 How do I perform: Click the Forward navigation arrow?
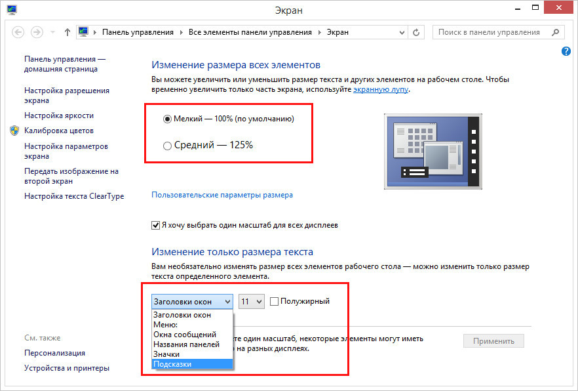tap(37, 32)
